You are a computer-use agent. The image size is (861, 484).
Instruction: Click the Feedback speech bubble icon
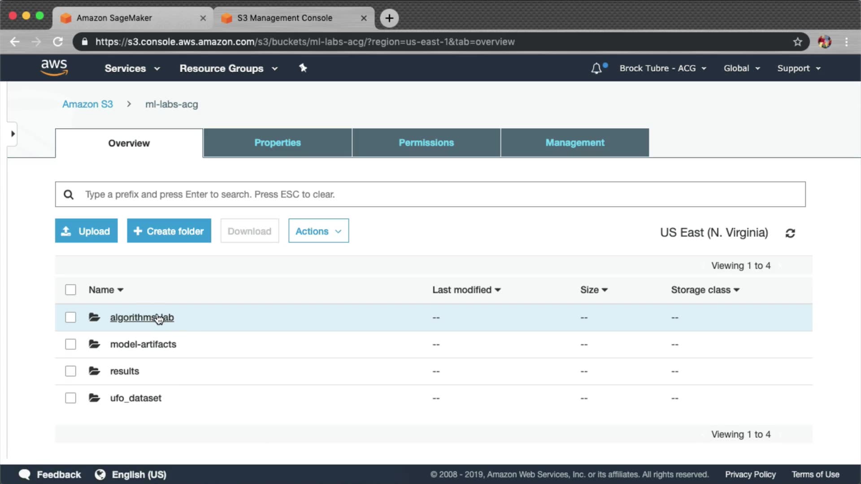point(25,475)
